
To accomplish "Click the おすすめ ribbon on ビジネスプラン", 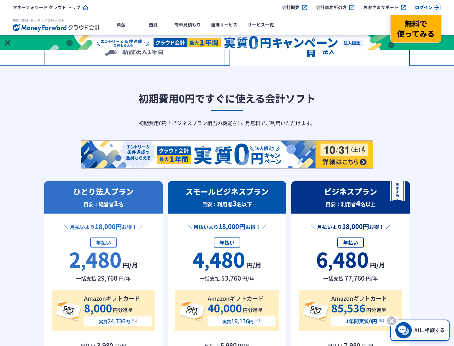I will [397, 191].
